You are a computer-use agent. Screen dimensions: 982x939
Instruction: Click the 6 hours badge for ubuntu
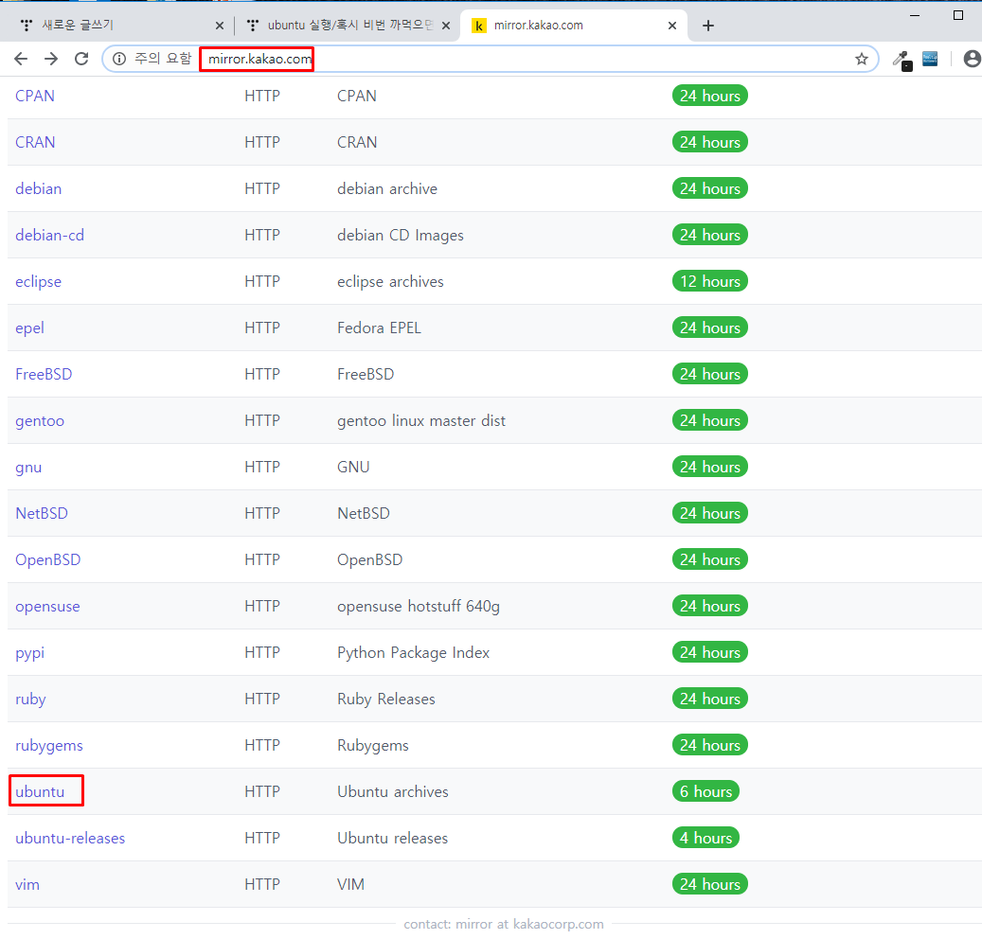[x=705, y=791]
